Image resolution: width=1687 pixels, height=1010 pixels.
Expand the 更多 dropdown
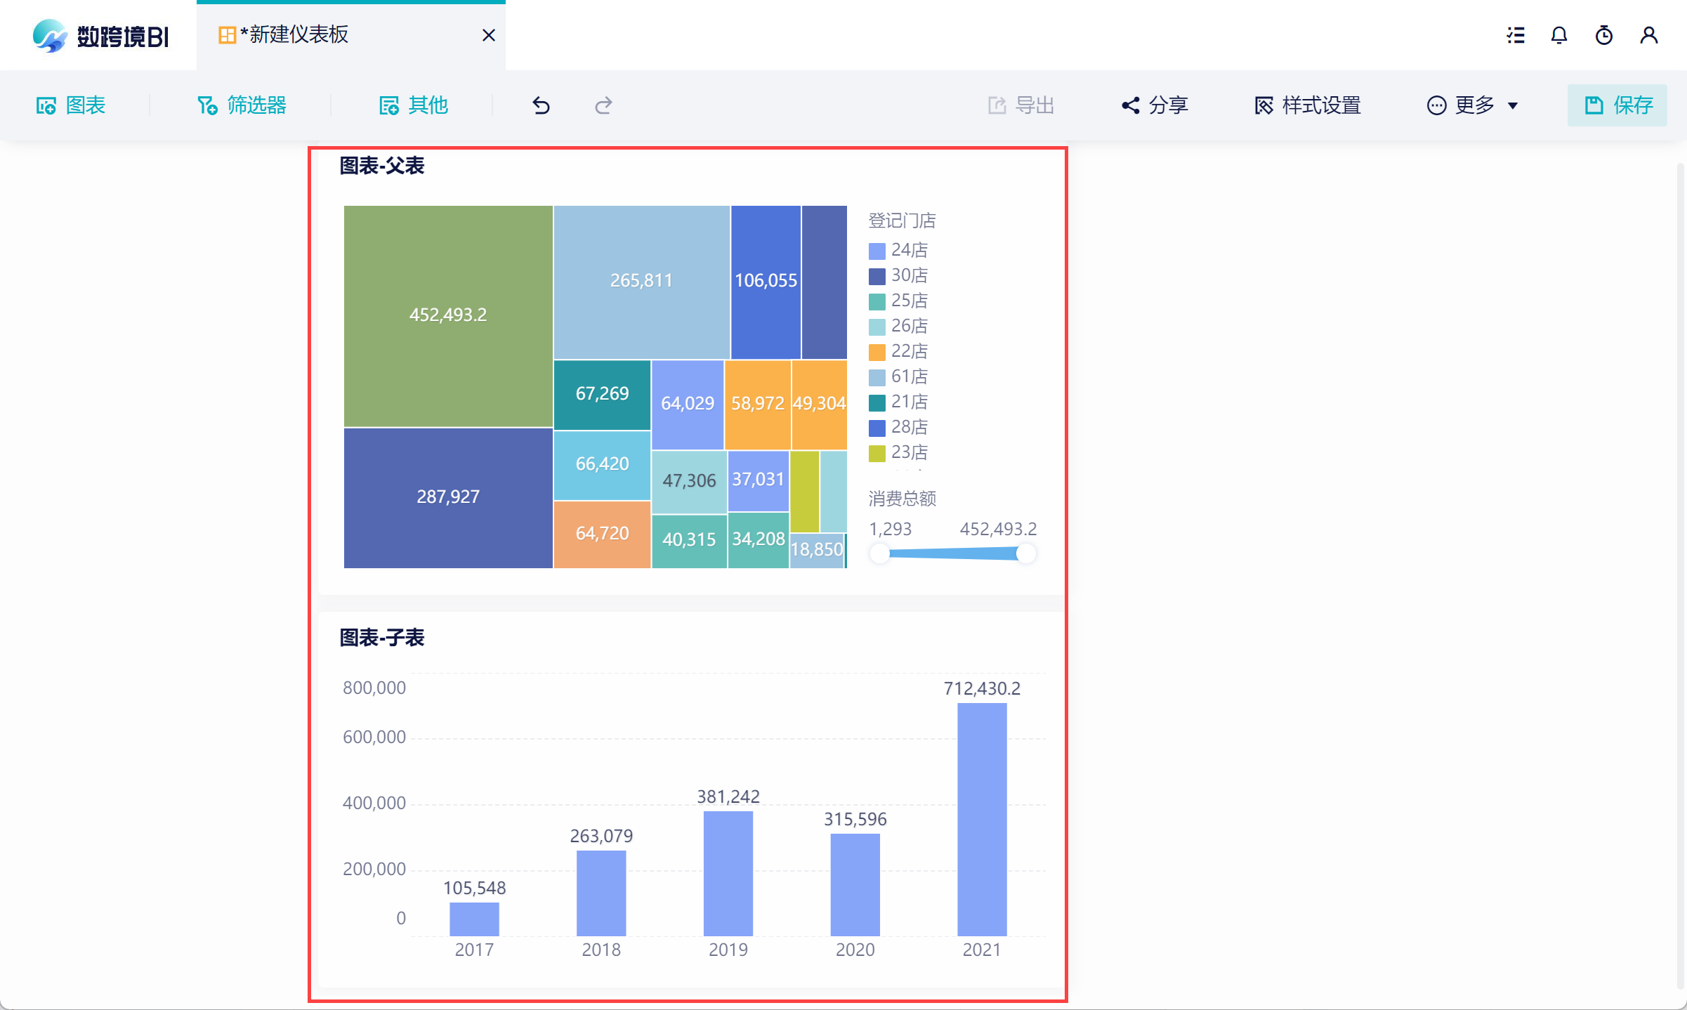(1473, 105)
